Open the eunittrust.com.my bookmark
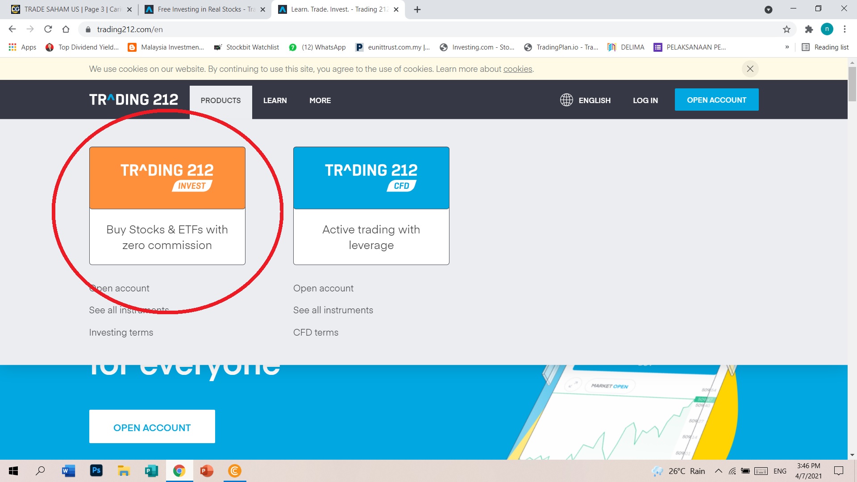857x482 pixels. 393,47
